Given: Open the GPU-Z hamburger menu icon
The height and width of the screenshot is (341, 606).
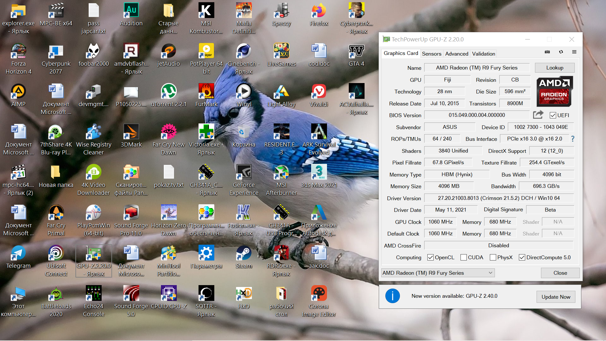Looking at the screenshot, I should (x=574, y=52).
